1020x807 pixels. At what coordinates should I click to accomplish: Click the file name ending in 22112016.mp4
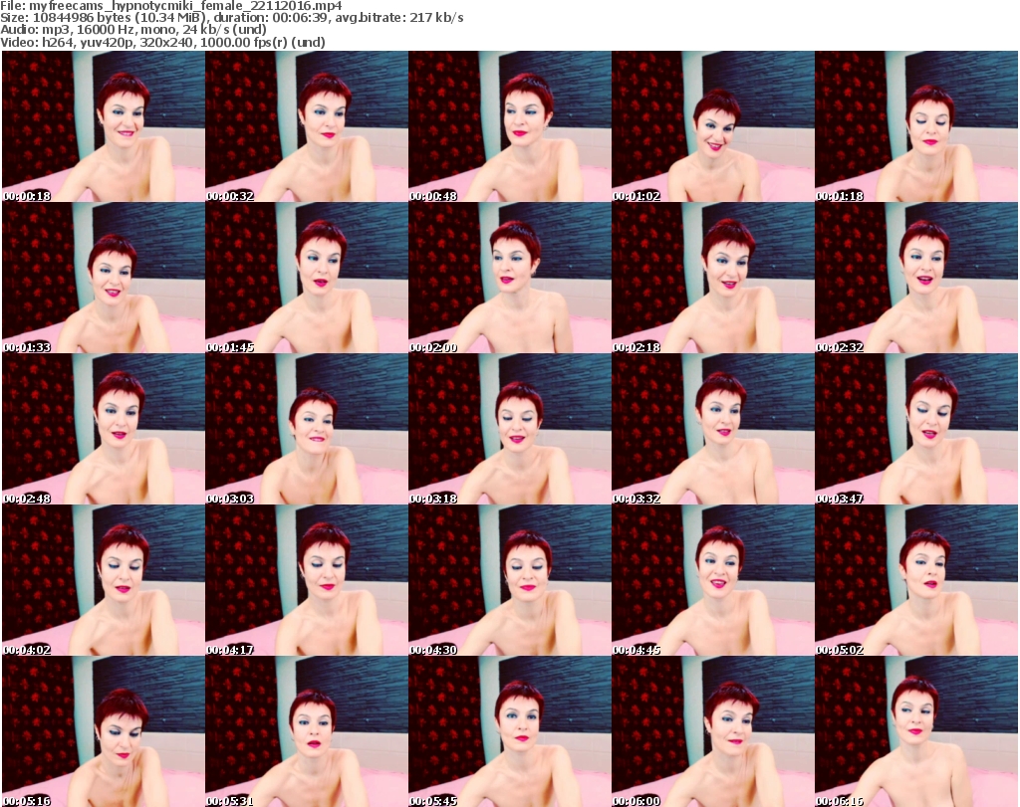185,6
